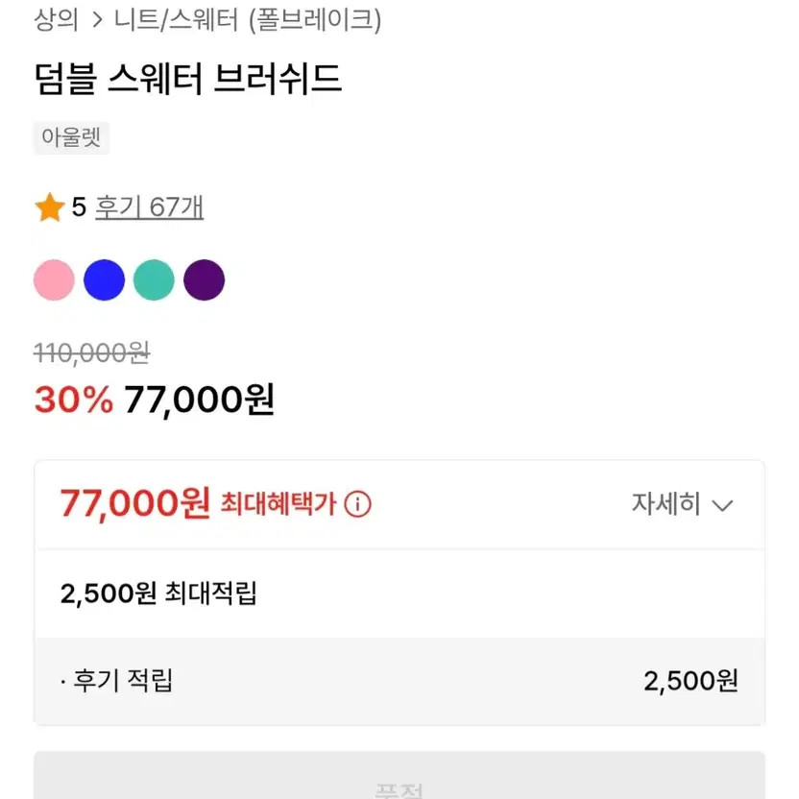Image resolution: width=799 pixels, height=799 pixels.
Task: Select the pink color swatch
Action: point(54,280)
